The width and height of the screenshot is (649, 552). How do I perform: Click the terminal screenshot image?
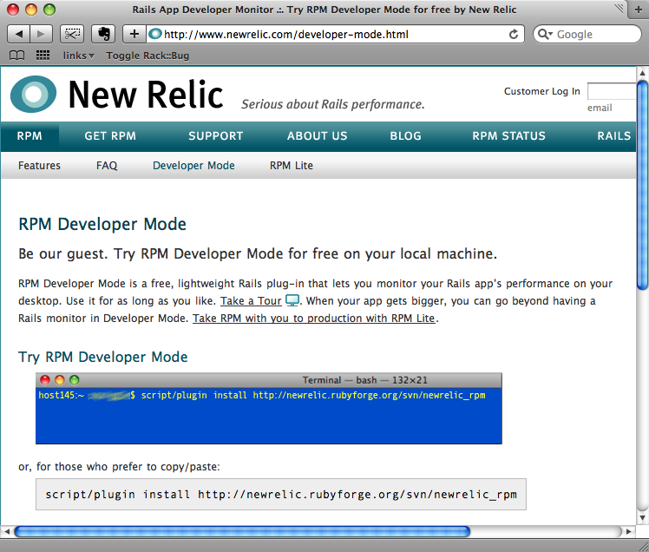(269, 408)
